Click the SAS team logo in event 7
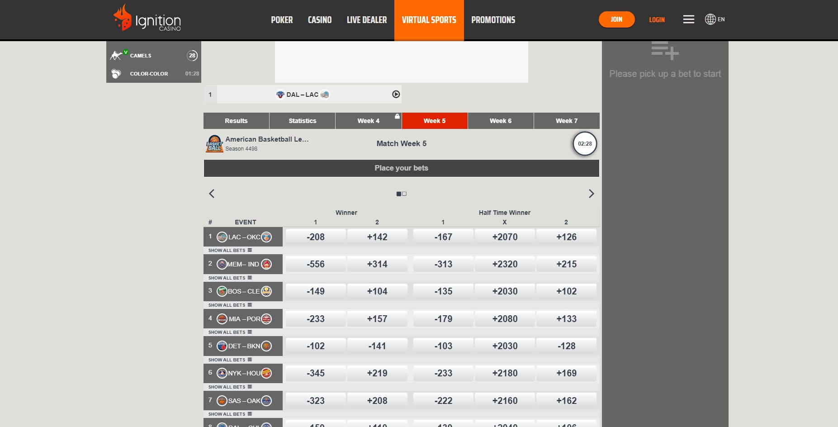Viewport: 838px width, 427px height. coord(222,401)
